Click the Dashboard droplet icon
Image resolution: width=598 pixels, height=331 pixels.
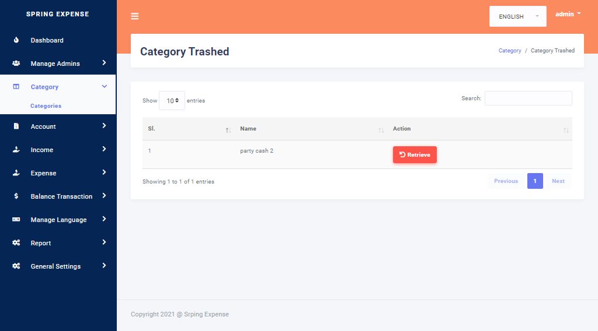(x=16, y=40)
